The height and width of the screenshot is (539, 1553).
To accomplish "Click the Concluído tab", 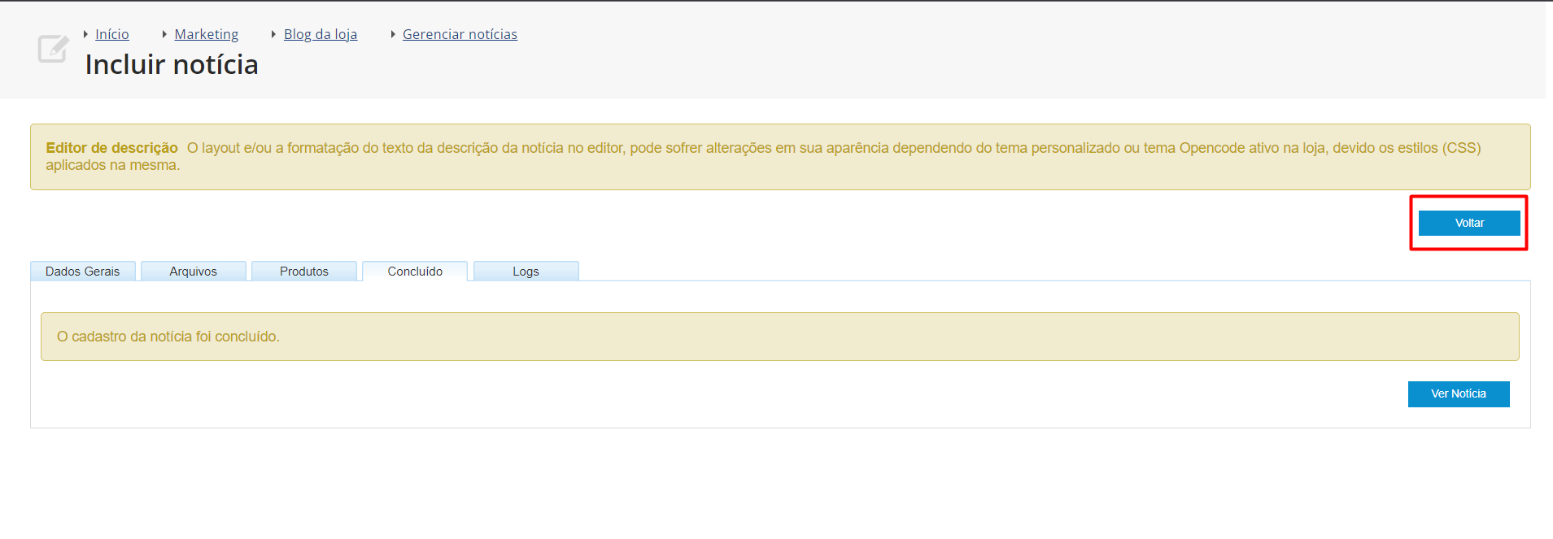I will point(415,272).
